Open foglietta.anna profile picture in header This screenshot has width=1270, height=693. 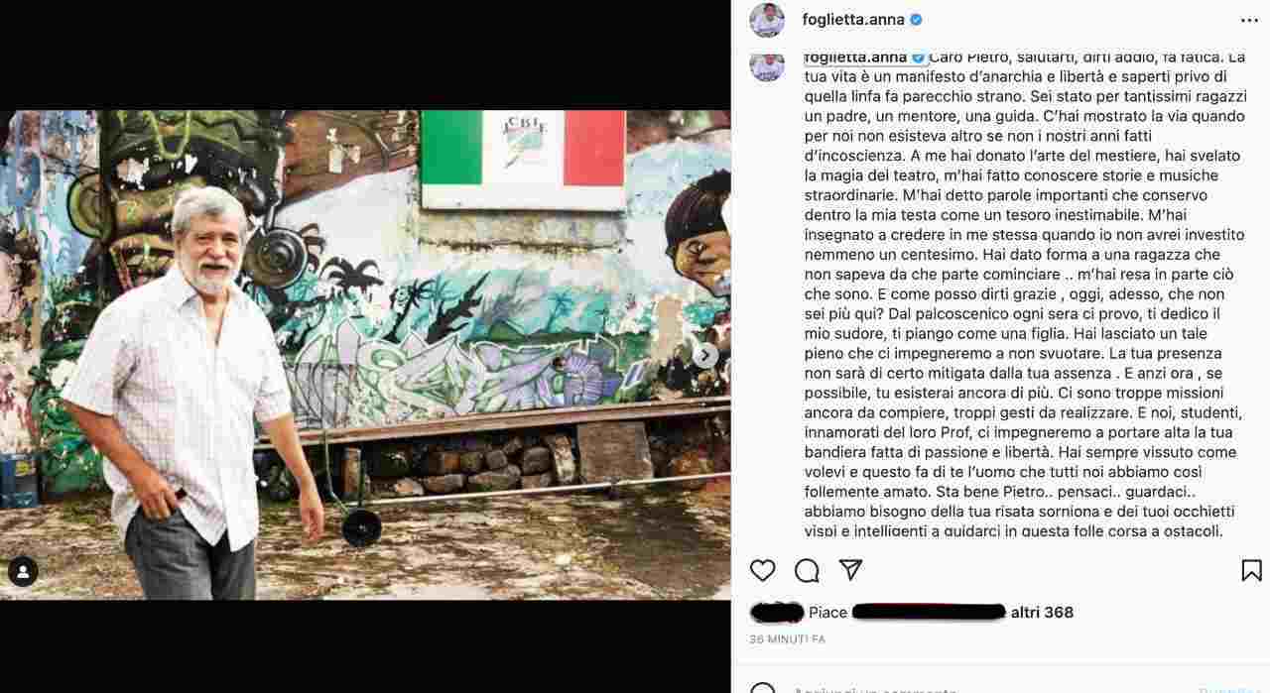pyautogui.click(x=766, y=20)
